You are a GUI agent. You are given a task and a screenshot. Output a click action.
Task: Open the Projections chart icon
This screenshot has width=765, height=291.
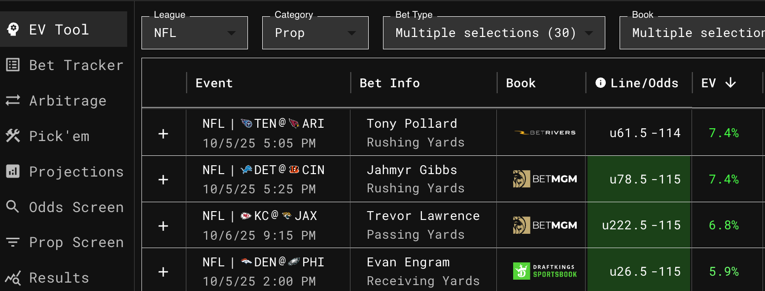[12, 171]
